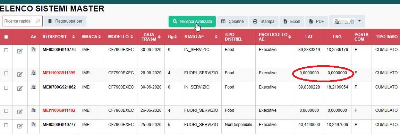Click latitude value 39,8389228
400x134 pixels.
coord(309,87)
